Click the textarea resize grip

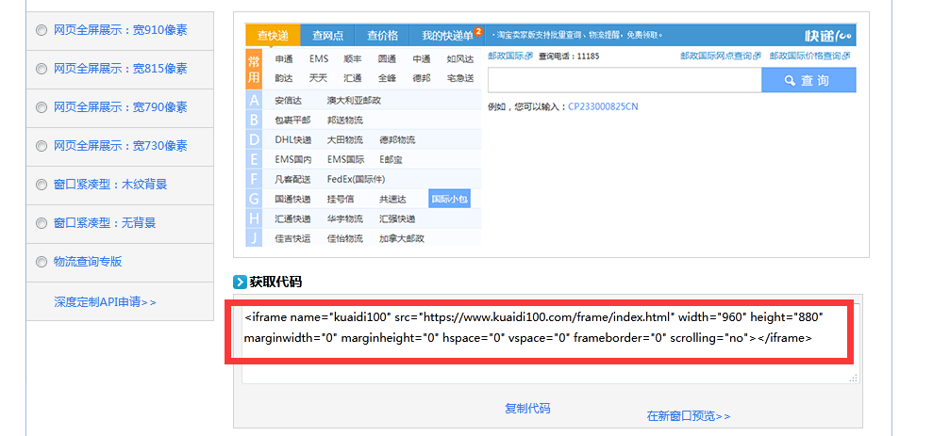(853, 378)
